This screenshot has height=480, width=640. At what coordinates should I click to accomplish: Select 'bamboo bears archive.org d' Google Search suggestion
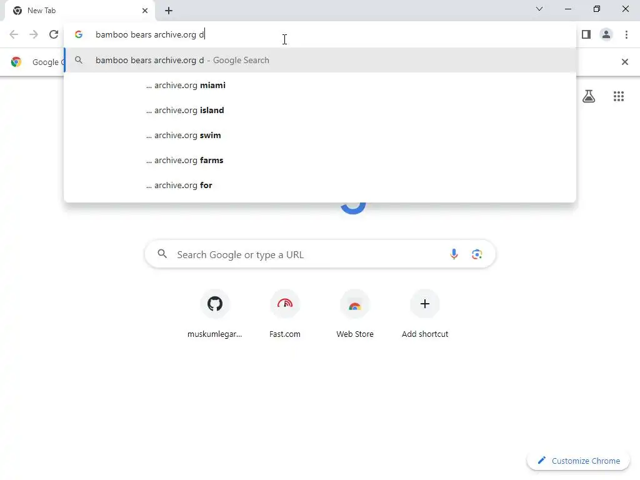320,61
